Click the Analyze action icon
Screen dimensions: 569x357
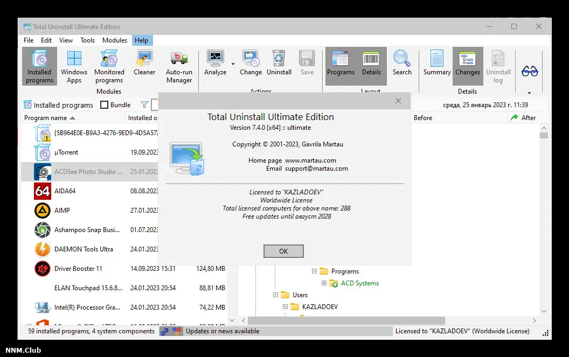215,65
